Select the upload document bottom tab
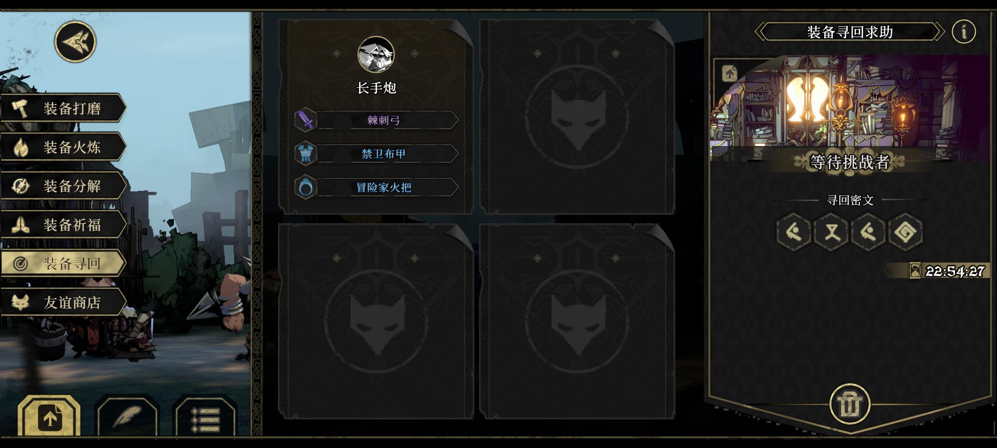 pyautogui.click(x=49, y=416)
